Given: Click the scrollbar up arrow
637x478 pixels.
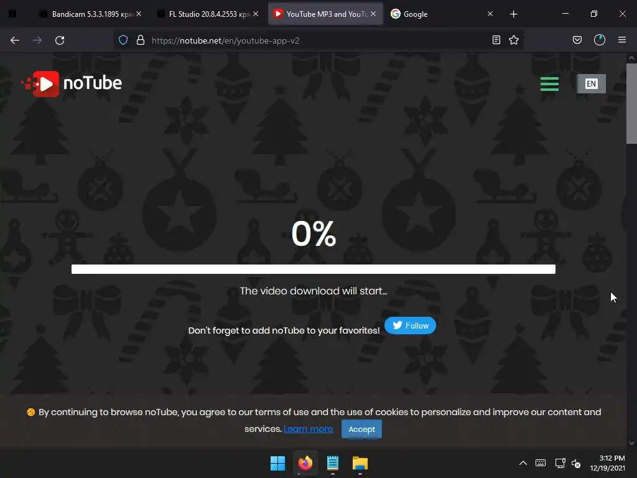Looking at the screenshot, I should click(631, 58).
